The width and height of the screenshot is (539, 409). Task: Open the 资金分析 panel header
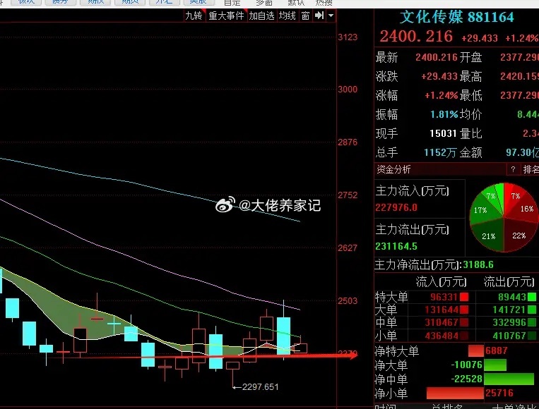[393, 169]
